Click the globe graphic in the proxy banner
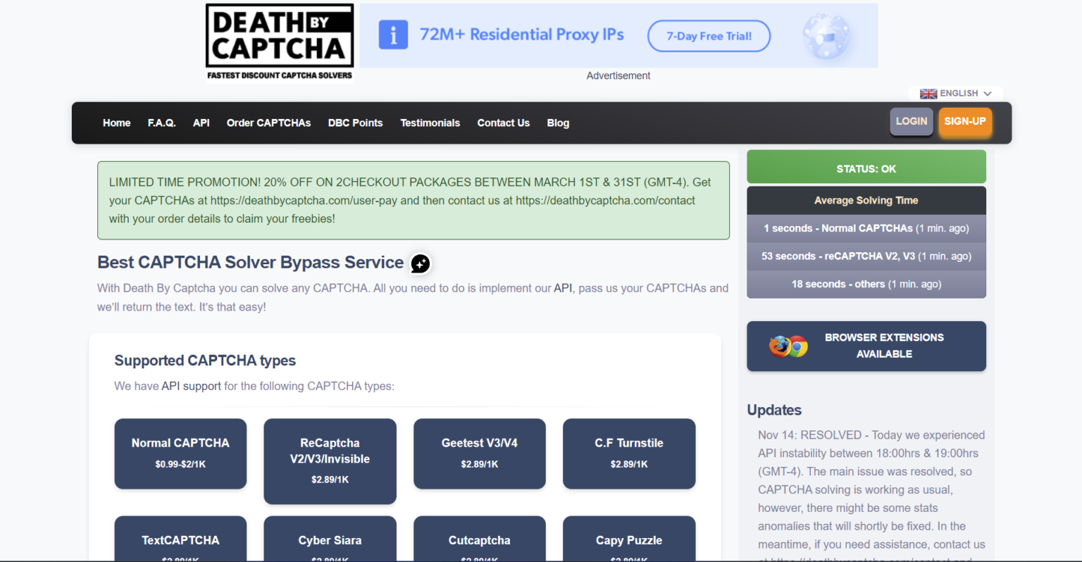The image size is (1082, 562). (826, 35)
